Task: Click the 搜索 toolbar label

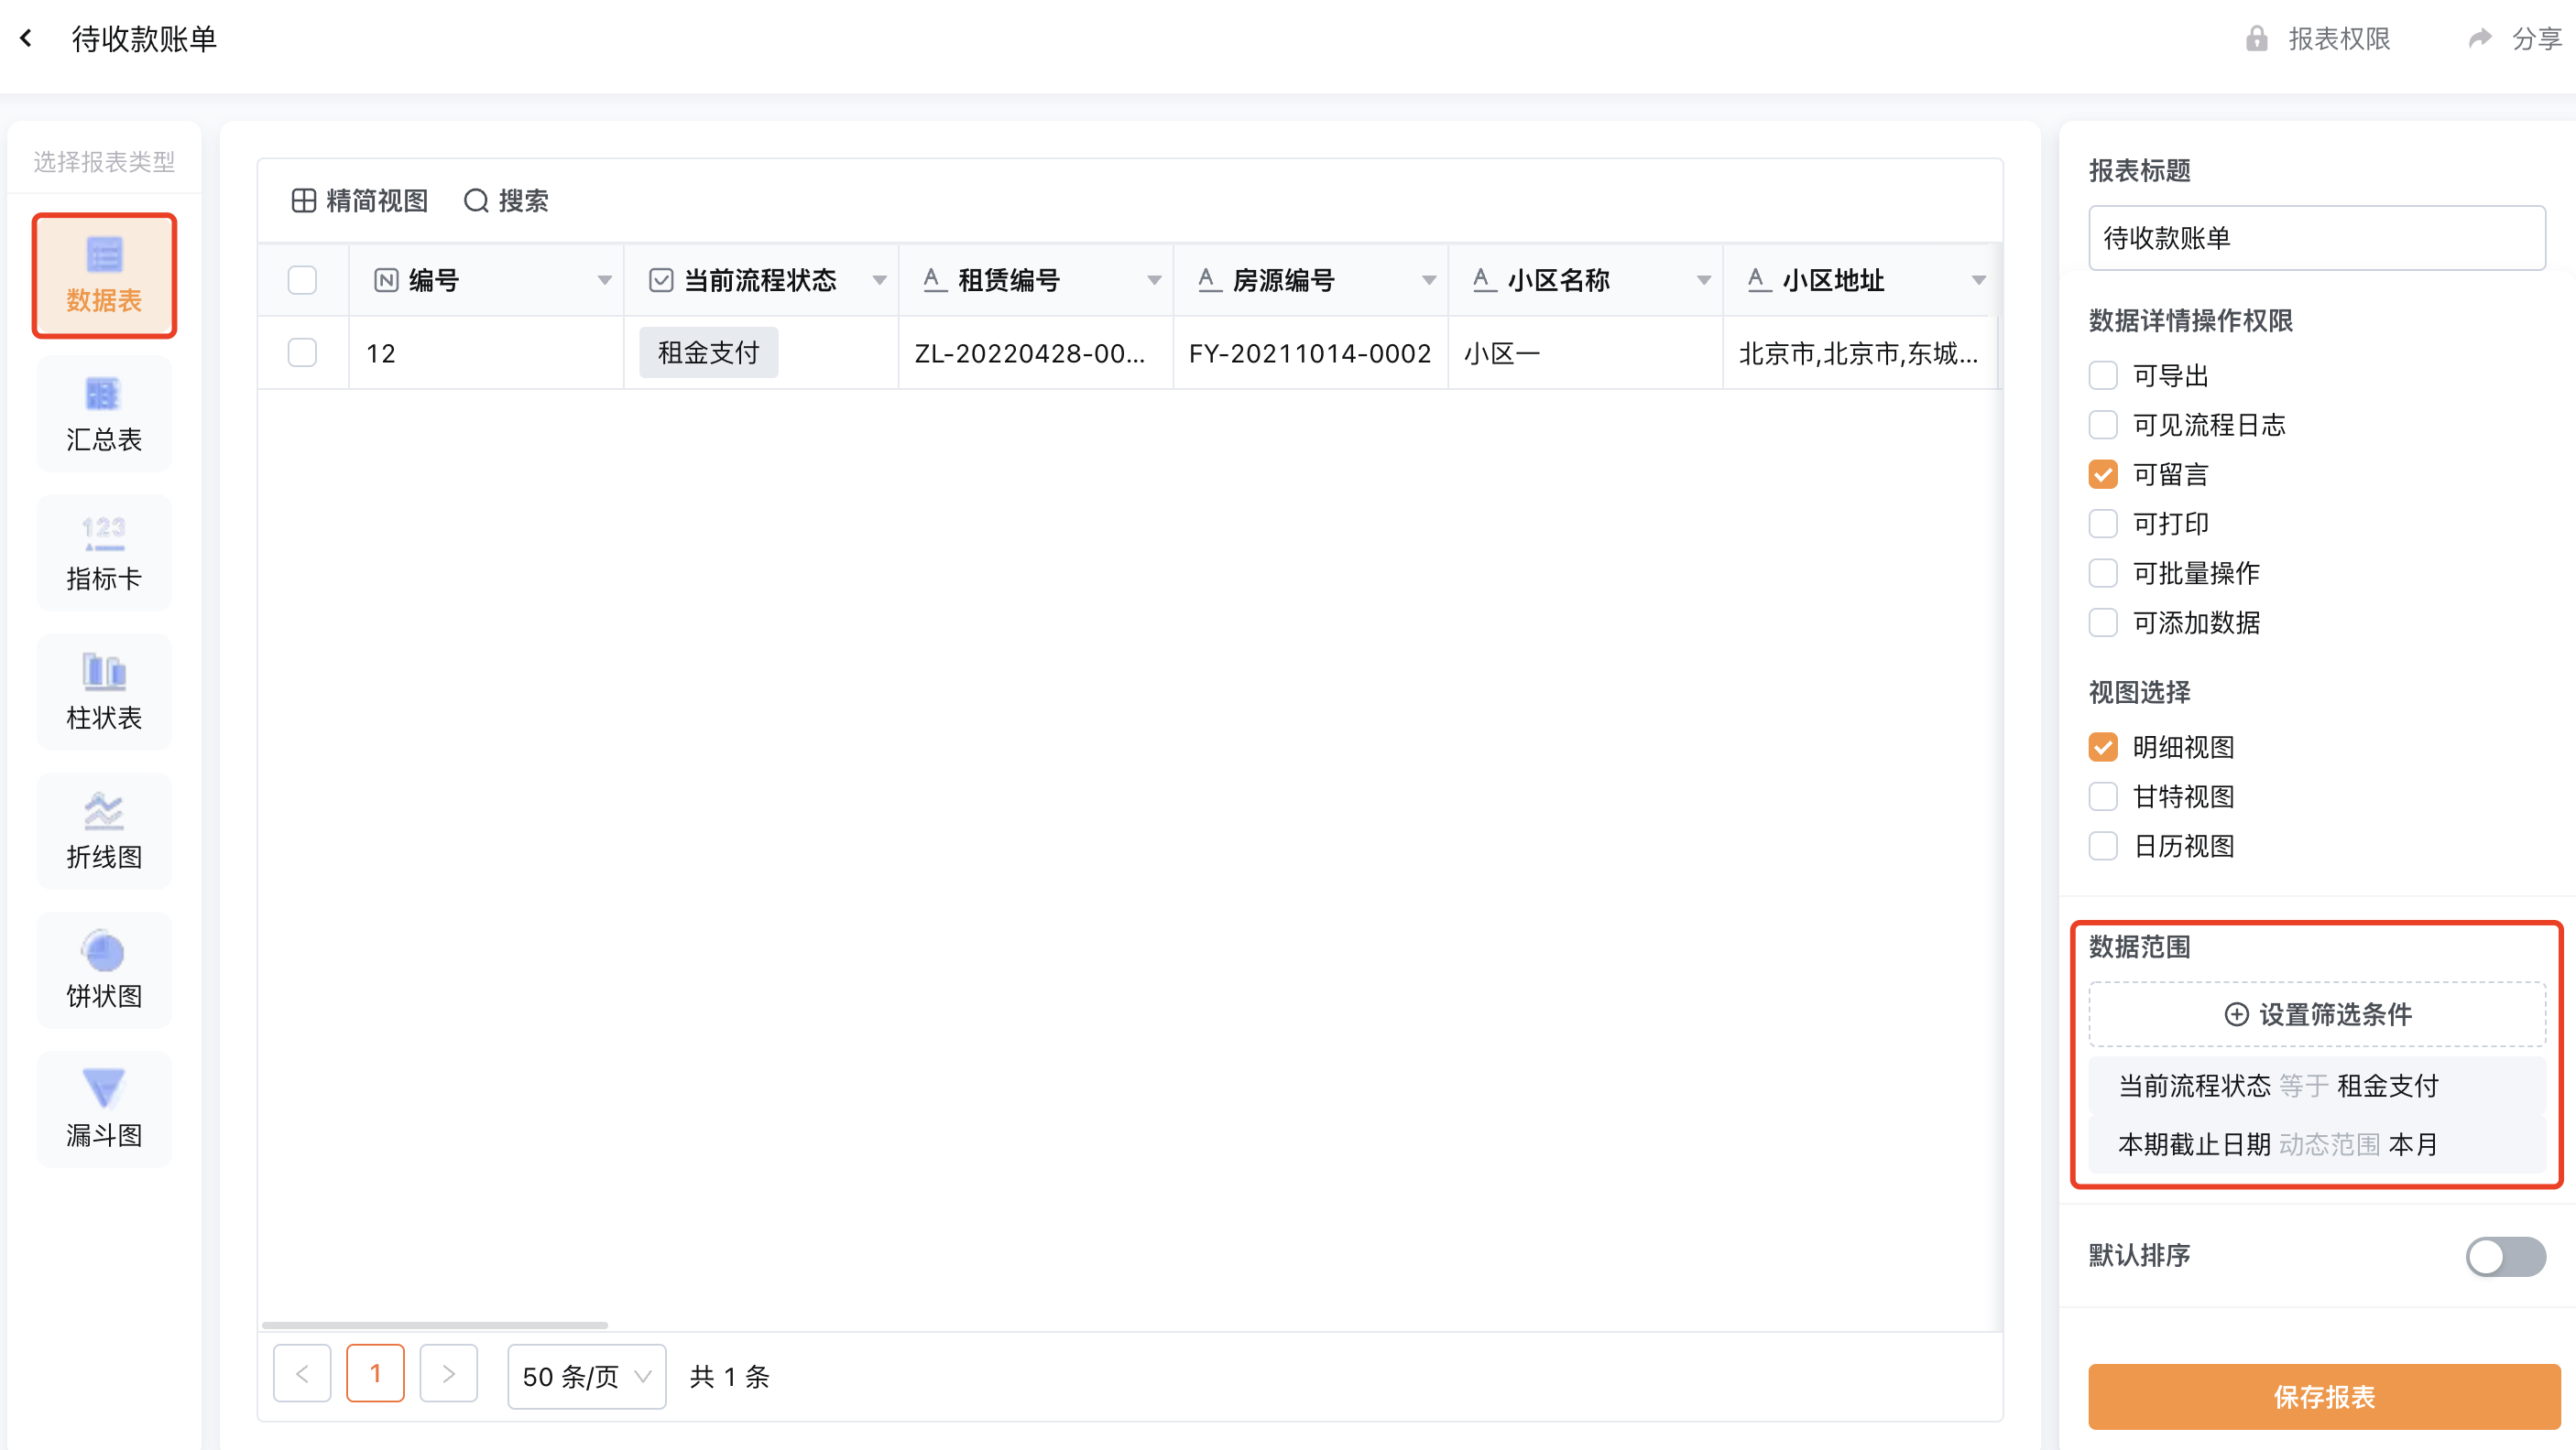Action: [524, 200]
